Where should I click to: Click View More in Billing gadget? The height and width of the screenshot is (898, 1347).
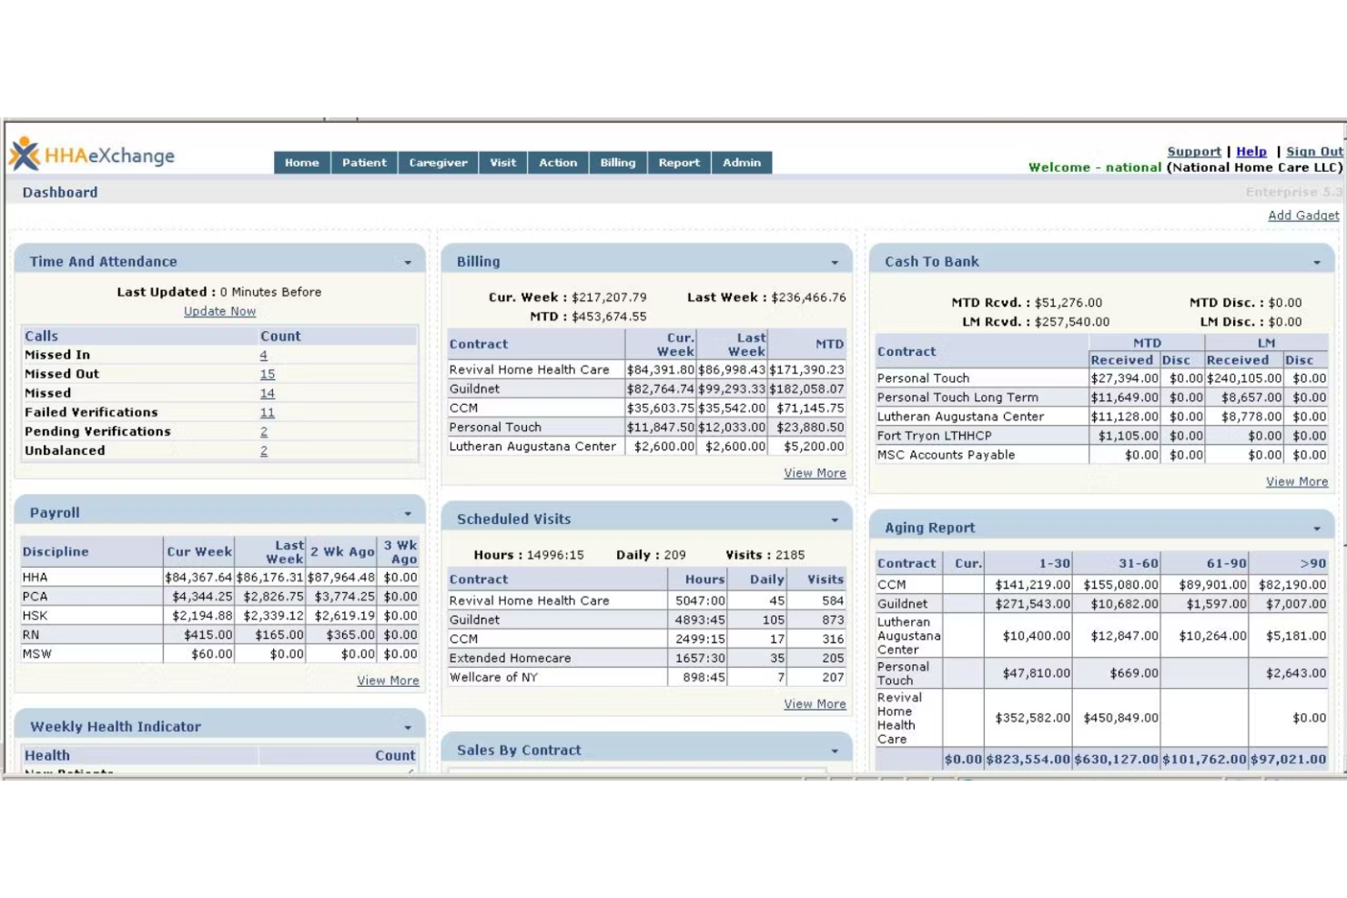[x=815, y=473]
